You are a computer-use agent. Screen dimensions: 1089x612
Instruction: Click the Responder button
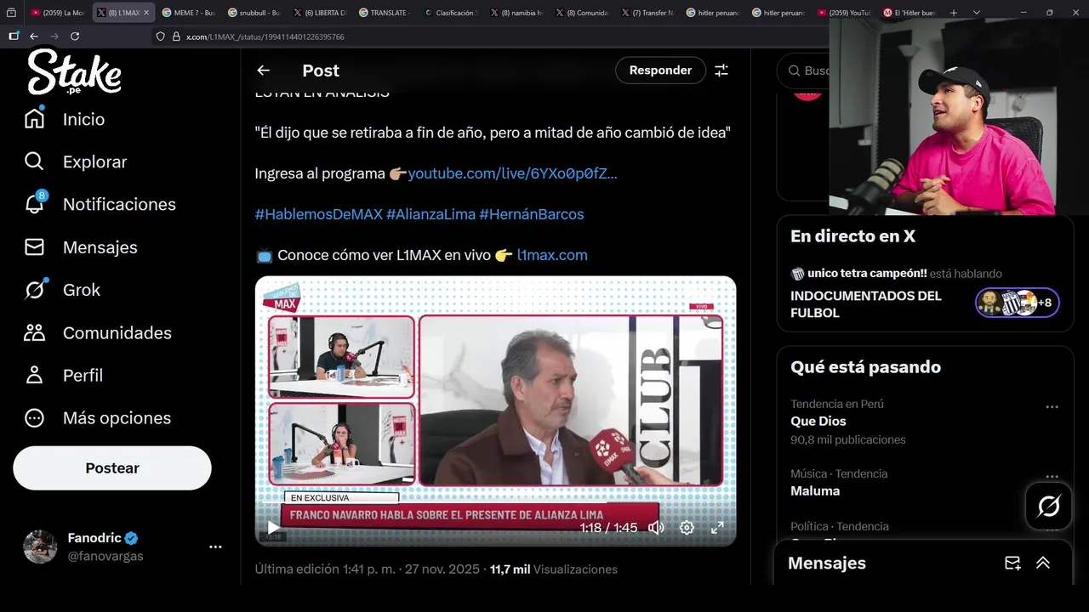pyautogui.click(x=660, y=71)
